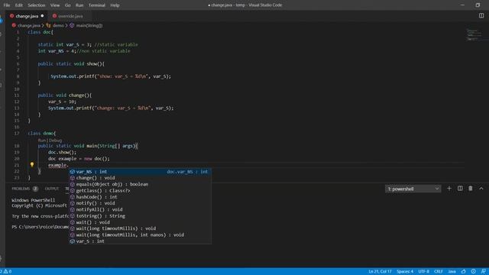Viewport: 489px width, 275px height.
Task: Click the "doc.show();" code line
Action: click(62, 153)
